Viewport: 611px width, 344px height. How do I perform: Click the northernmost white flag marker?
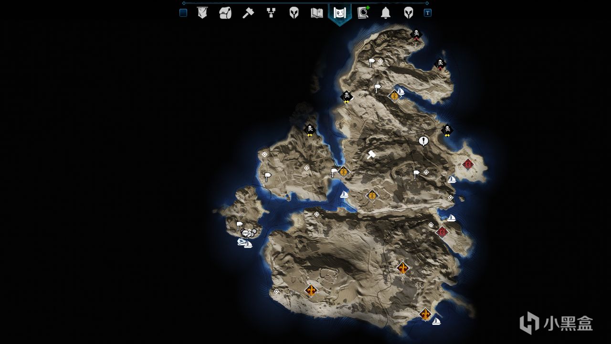[x=372, y=63]
